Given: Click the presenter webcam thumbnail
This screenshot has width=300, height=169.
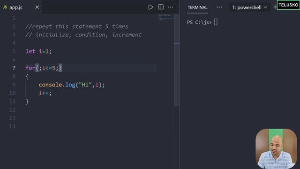Looking at the screenshot, I should click(276, 148).
